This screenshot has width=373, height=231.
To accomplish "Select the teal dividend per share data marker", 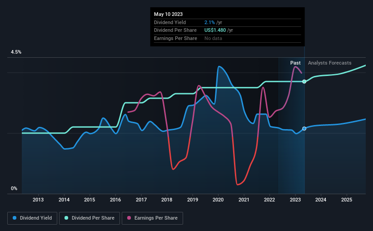I will [x=304, y=82].
